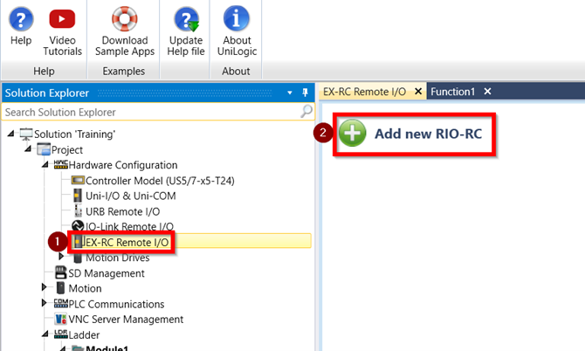The width and height of the screenshot is (585, 351).
Task: Click PLC Communications COM icon
Action: tap(61, 303)
